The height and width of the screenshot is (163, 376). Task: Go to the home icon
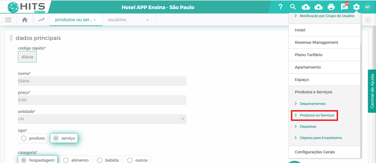click(25, 20)
